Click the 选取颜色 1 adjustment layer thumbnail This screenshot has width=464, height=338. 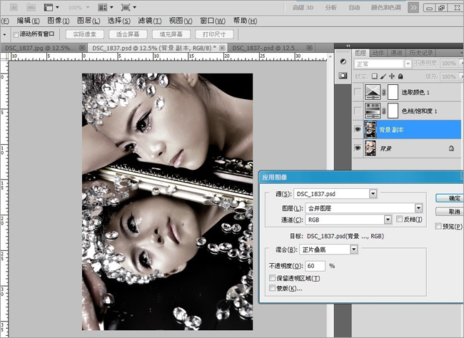coord(373,91)
